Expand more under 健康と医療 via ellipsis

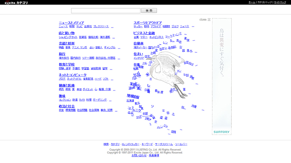[x=114, y=90]
